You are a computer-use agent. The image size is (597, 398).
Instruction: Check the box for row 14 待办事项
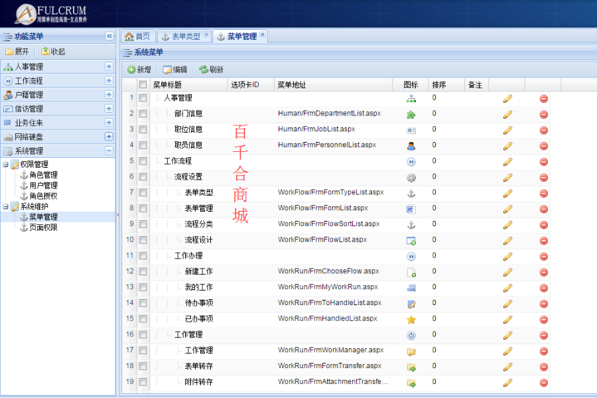pos(143,303)
